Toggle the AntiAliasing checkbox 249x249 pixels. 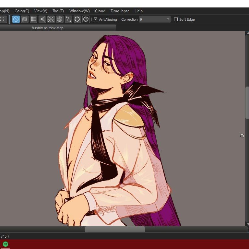pos(95,19)
